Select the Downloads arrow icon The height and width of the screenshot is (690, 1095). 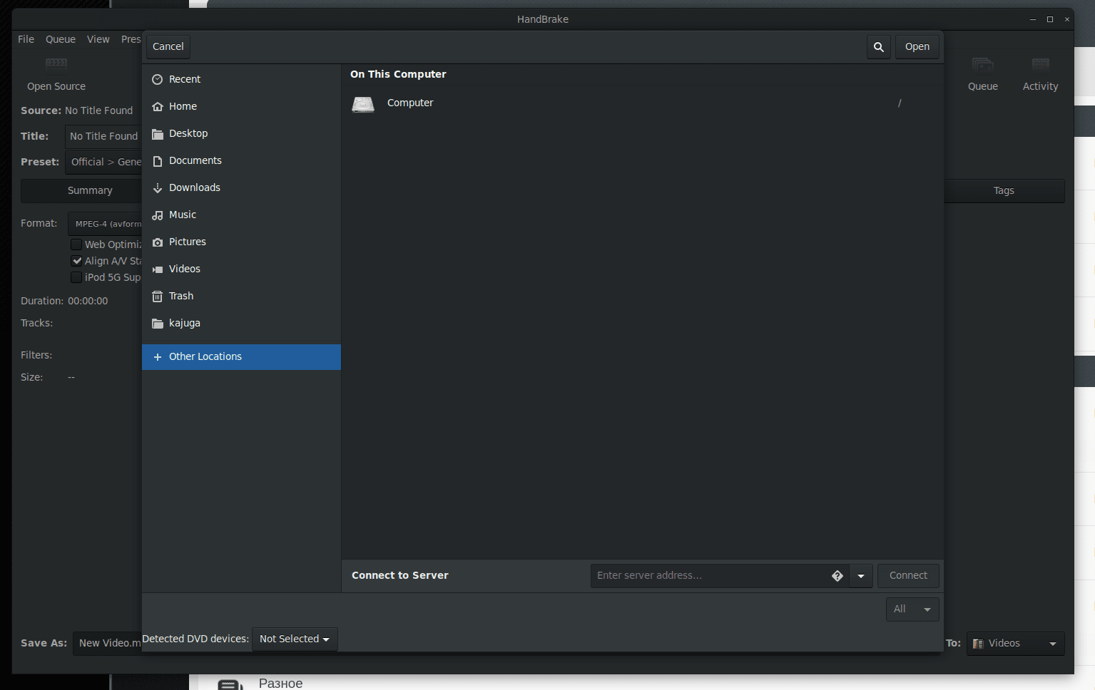[x=158, y=187]
